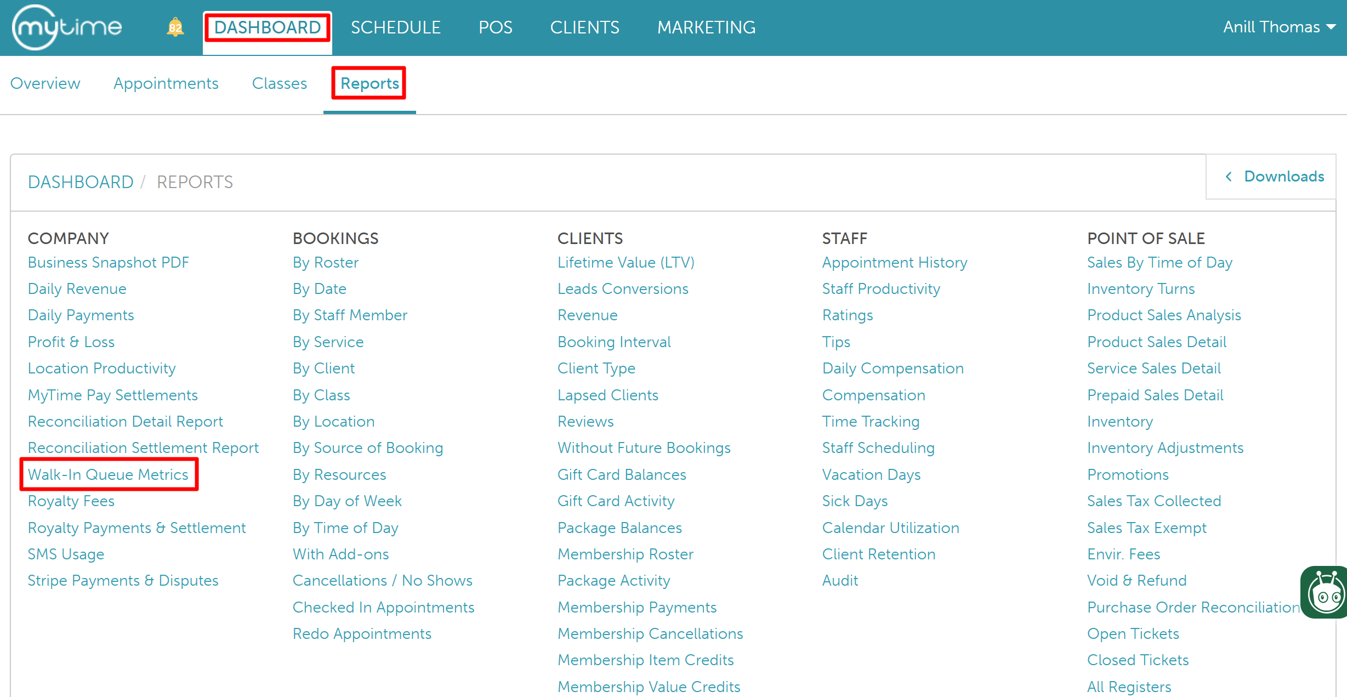This screenshot has width=1347, height=697.
Task: Open the Leads Conversions report
Action: point(623,289)
